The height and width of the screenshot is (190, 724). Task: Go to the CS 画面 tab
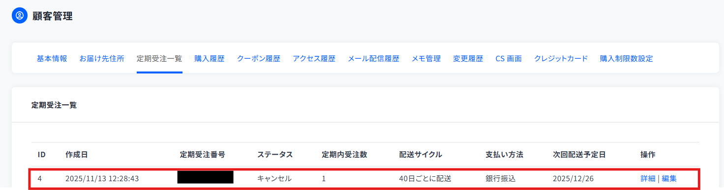pos(509,59)
